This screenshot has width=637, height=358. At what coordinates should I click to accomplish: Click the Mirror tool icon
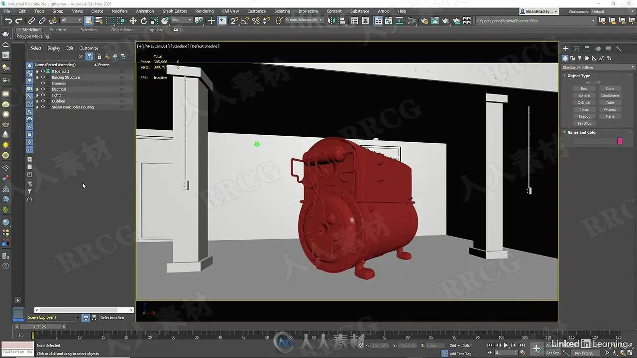330,20
